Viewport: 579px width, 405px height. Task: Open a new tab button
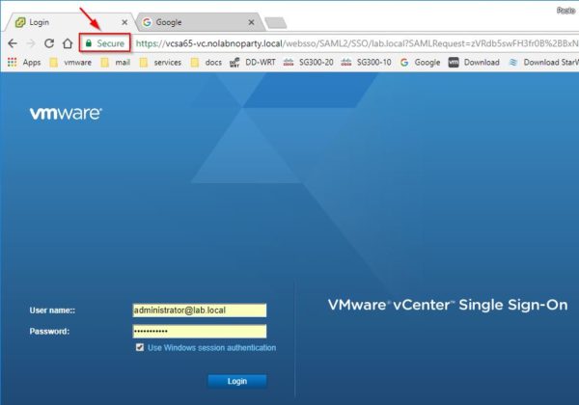click(276, 23)
